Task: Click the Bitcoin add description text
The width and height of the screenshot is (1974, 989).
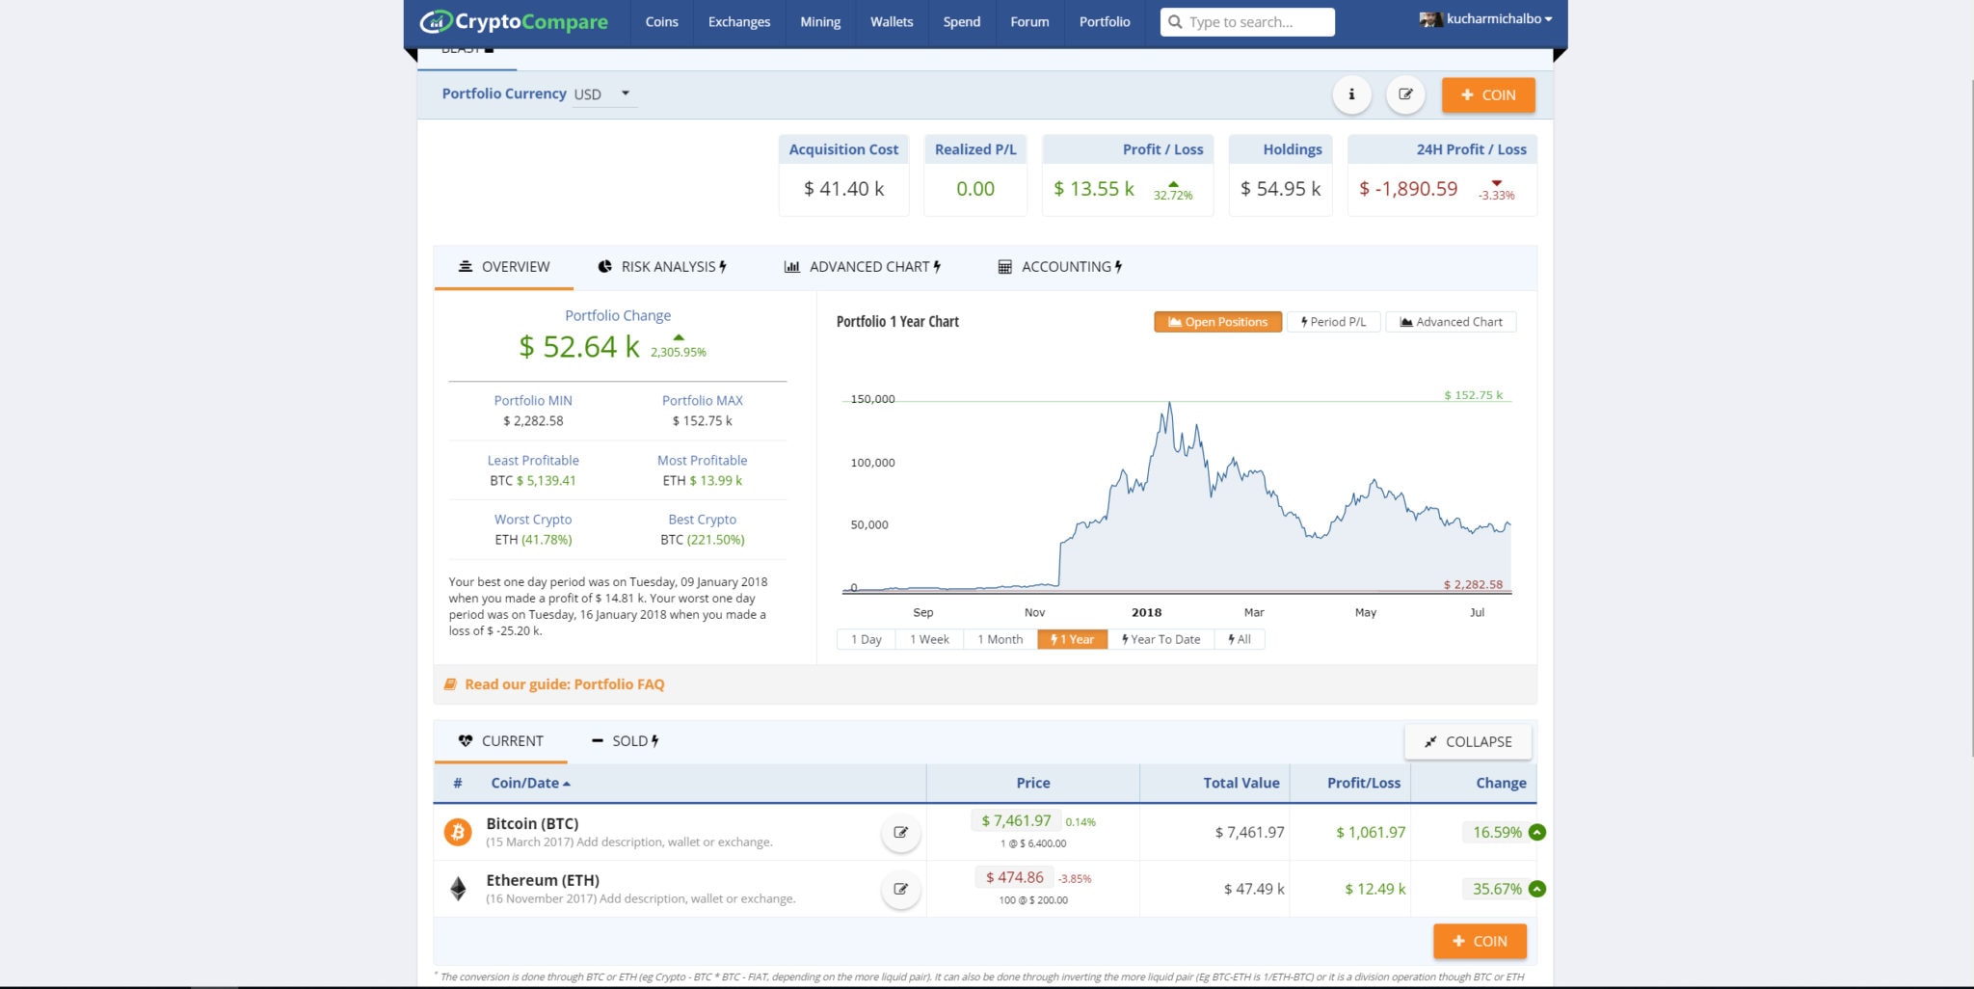Action: (x=675, y=842)
